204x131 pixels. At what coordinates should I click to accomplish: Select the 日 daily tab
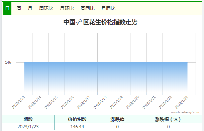tap(7, 8)
